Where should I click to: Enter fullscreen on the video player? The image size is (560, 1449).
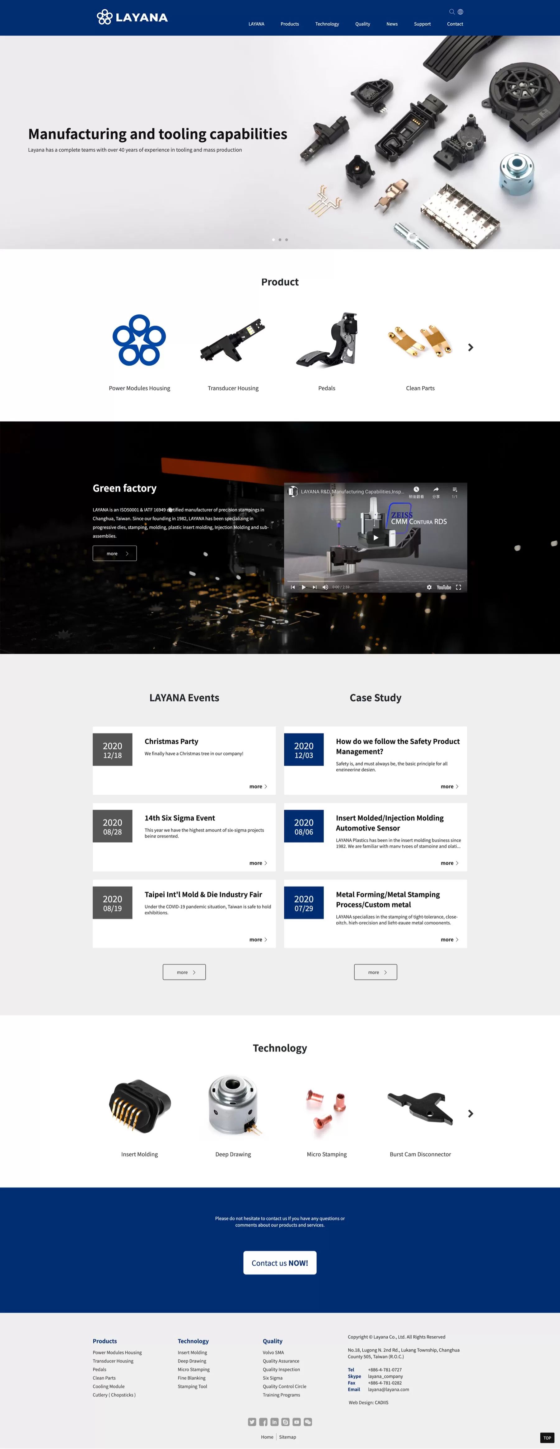tap(458, 587)
